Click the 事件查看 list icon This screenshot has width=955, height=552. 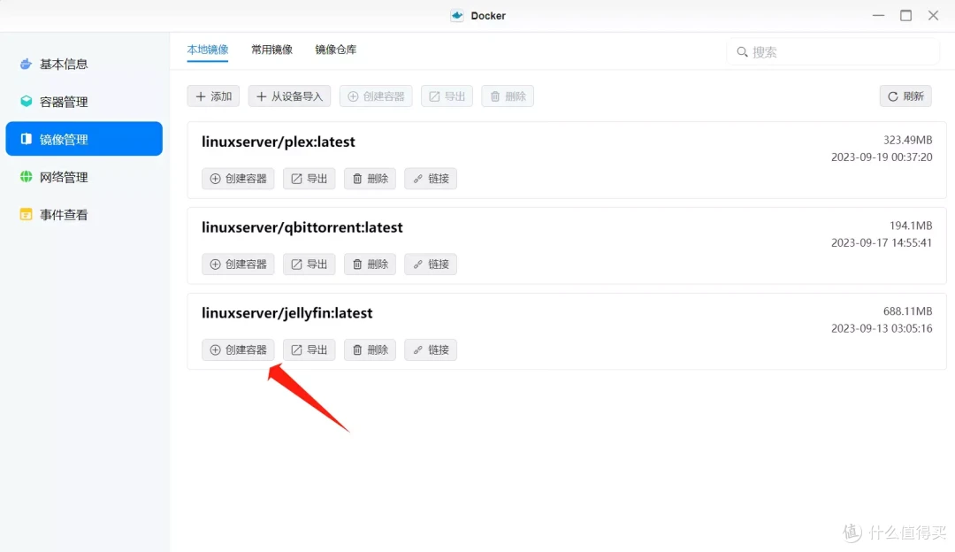tap(26, 214)
